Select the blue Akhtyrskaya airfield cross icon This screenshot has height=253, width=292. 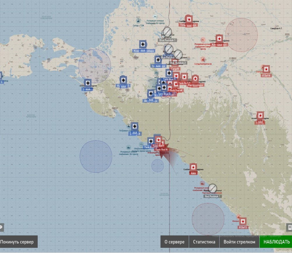[x=151, y=93]
